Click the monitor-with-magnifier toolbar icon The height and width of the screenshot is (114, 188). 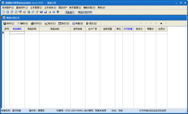[16, 12]
